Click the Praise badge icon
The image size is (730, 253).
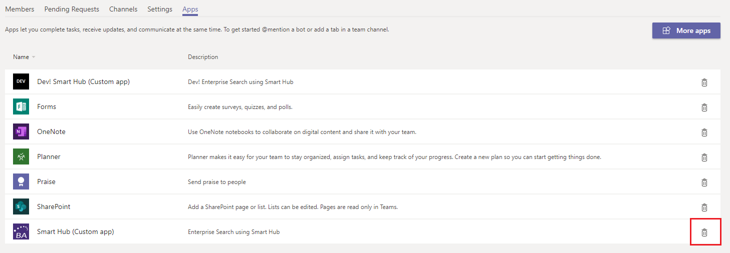(x=21, y=181)
